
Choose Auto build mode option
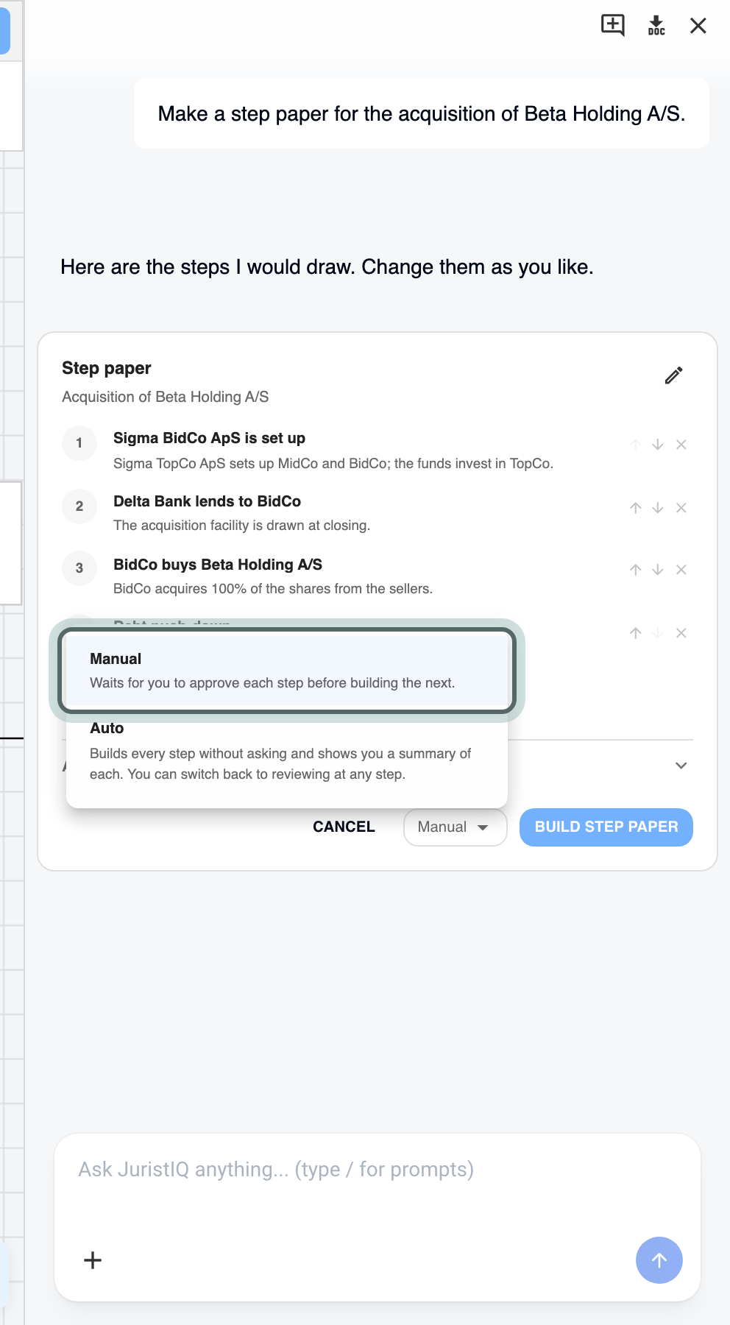(287, 751)
